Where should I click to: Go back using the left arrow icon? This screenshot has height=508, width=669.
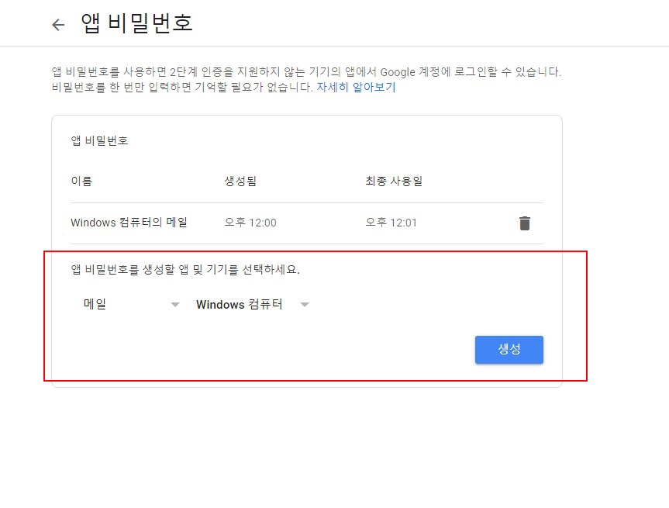tap(58, 25)
